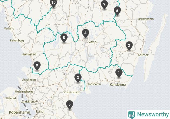Click map pin number 10
The height and width of the screenshot is (119, 170).
(x=53, y=3)
